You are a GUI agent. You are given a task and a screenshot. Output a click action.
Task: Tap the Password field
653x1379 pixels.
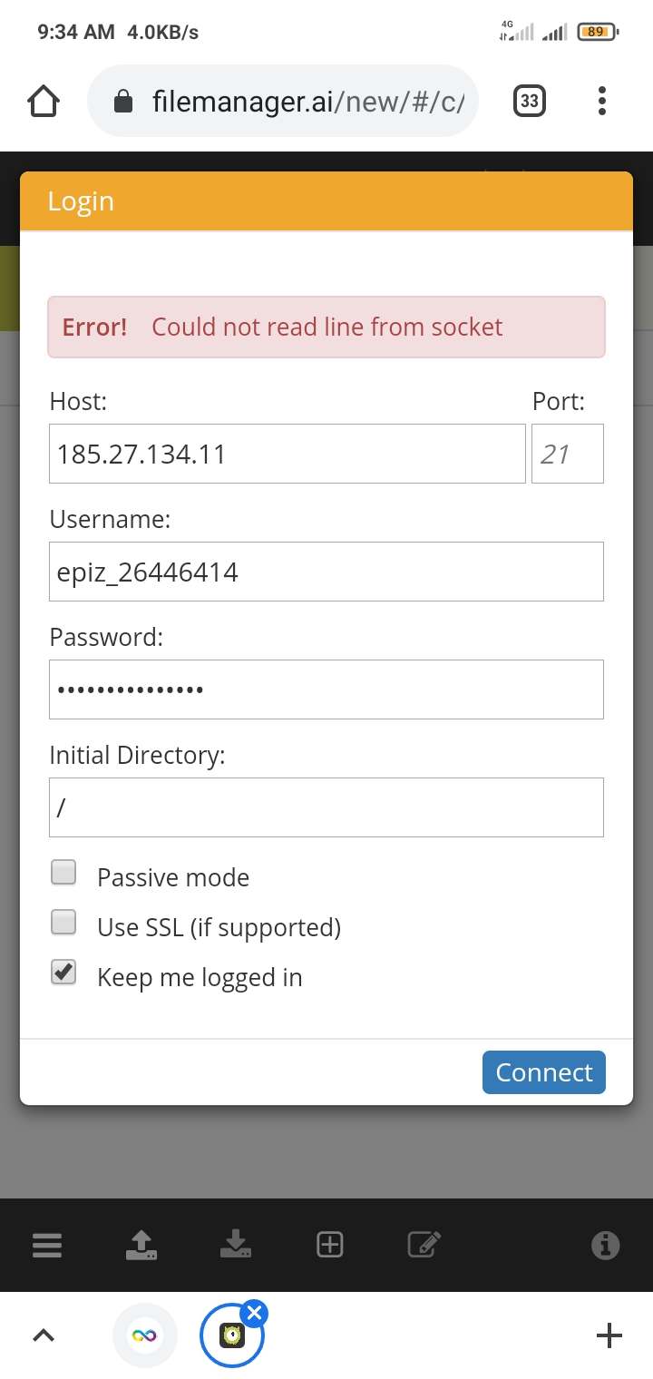[326, 689]
